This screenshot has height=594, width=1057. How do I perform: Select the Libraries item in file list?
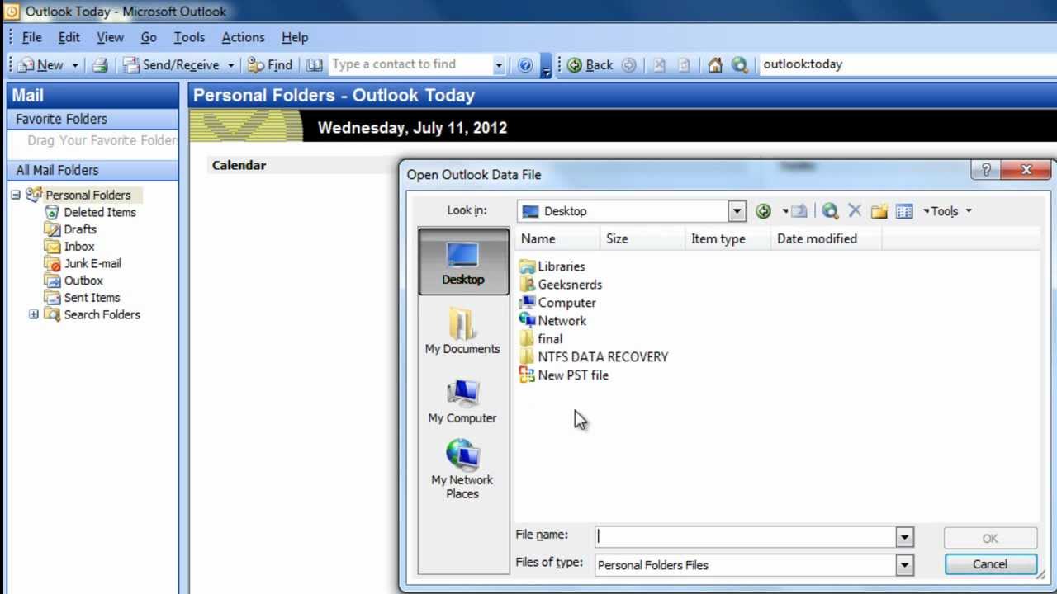coord(552,266)
